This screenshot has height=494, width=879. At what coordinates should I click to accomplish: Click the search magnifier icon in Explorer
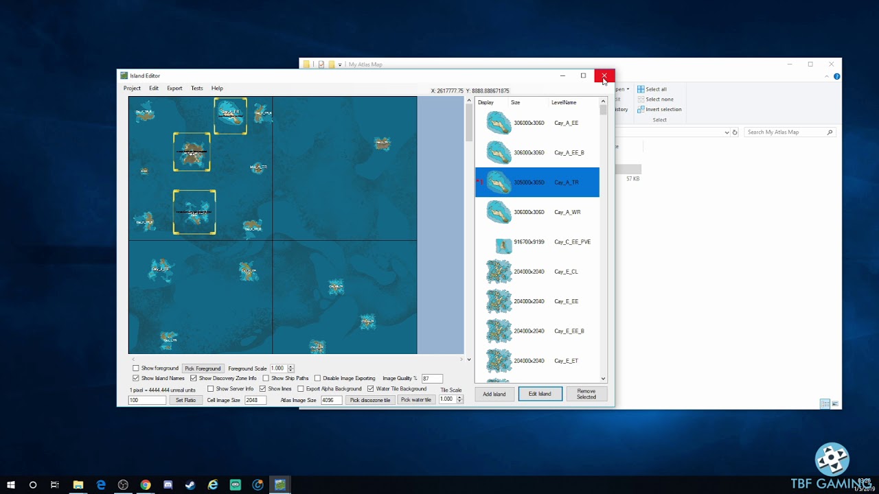pyautogui.click(x=830, y=132)
